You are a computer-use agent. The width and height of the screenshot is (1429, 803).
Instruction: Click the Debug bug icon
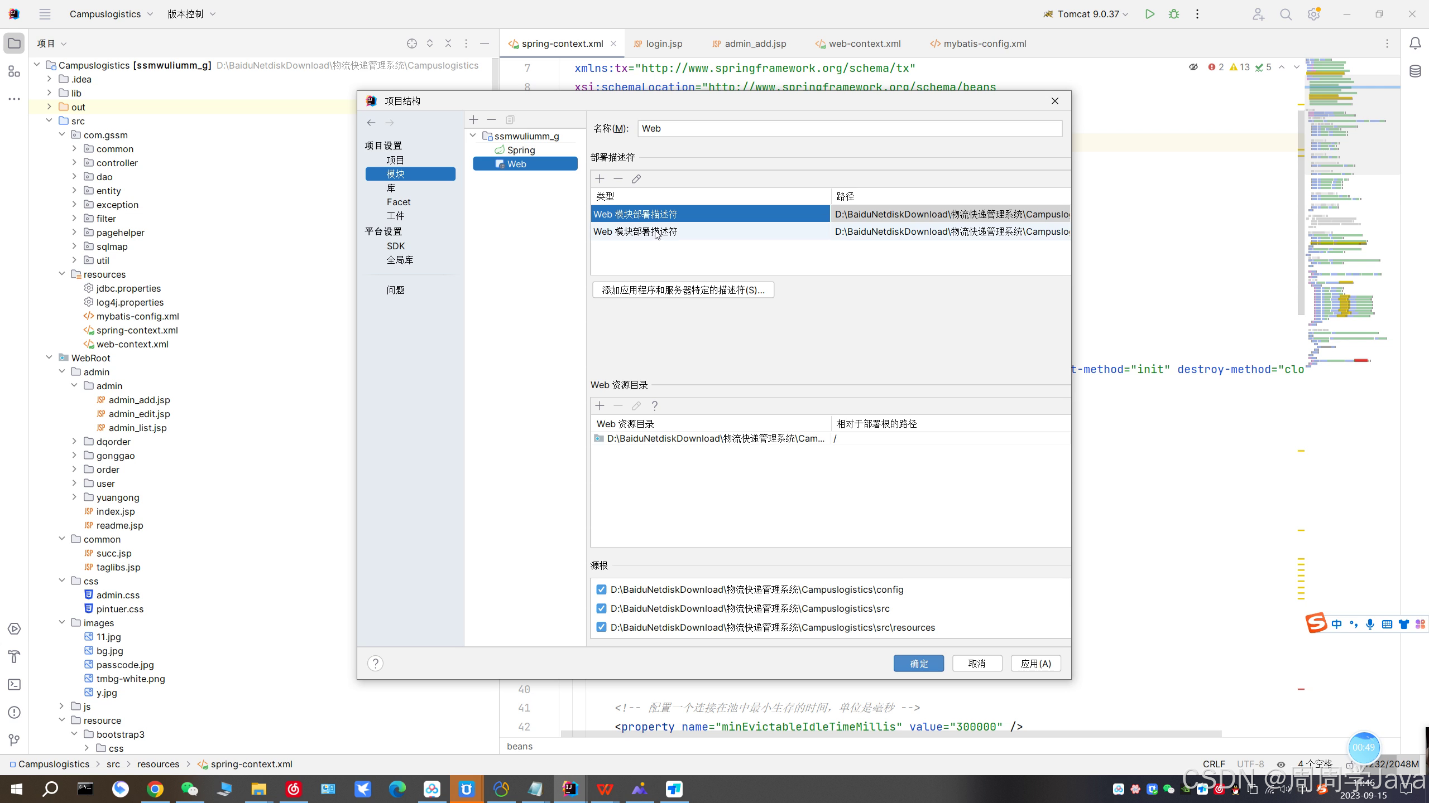pyautogui.click(x=1174, y=14)
